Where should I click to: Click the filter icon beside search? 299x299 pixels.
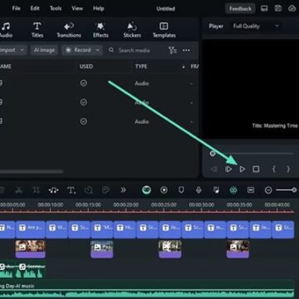point(172,50)
